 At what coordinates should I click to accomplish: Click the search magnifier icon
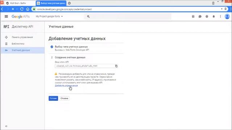[88, 17]
